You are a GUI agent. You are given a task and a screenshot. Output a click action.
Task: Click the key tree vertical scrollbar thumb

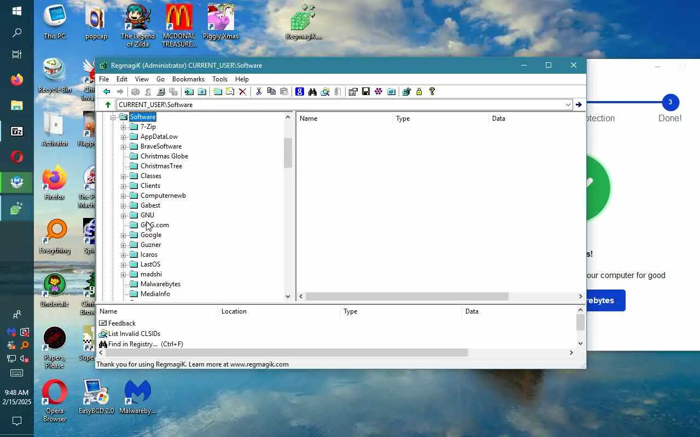pos(288,153)
